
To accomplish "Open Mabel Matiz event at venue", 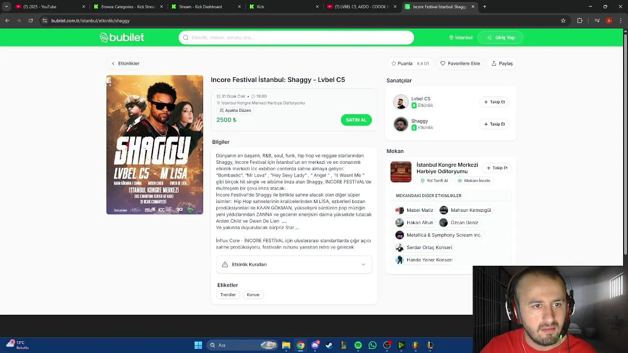I will [x=415, y=210].
